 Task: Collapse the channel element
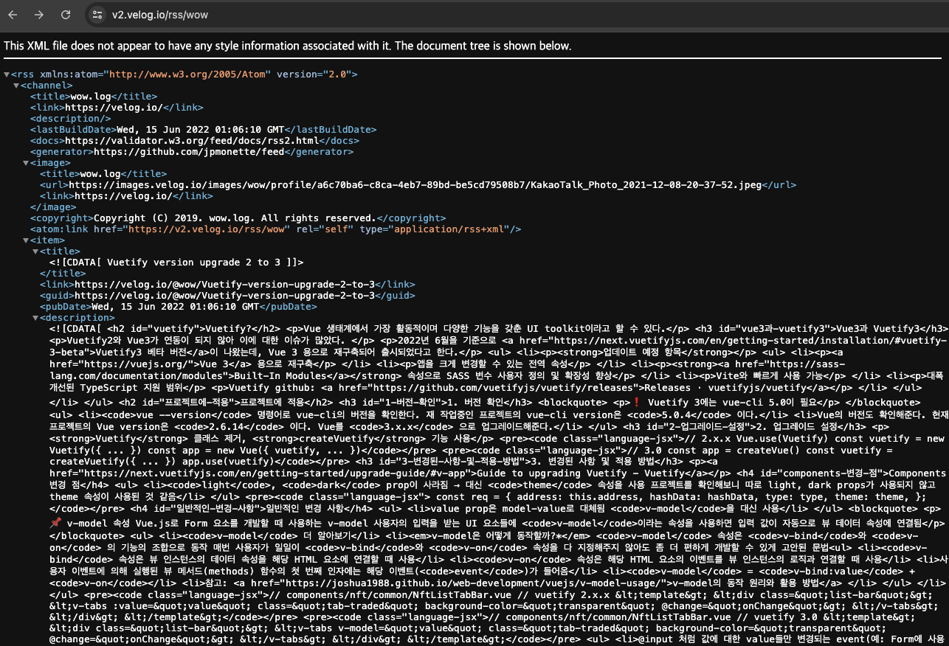pyautogui.click(x=16, y=86)
